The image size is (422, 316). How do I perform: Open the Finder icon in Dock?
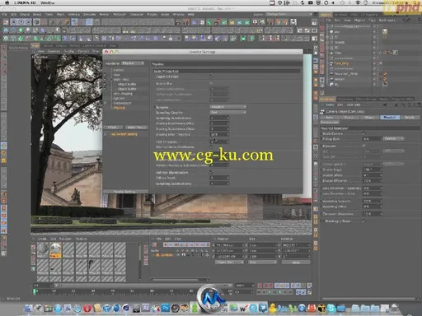29,309
